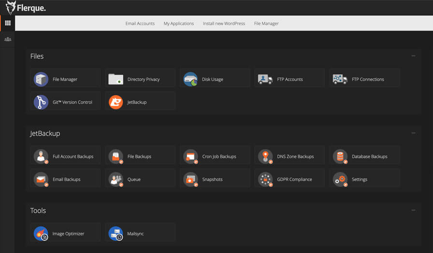Click the FTP Accounts truck icon
Screen dimensions: 433x253
265,79
